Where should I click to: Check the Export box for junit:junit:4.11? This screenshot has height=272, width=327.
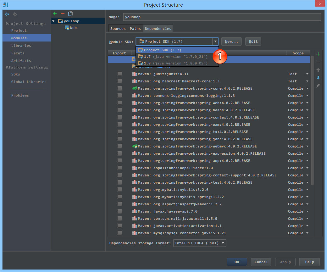pos(119,74)
